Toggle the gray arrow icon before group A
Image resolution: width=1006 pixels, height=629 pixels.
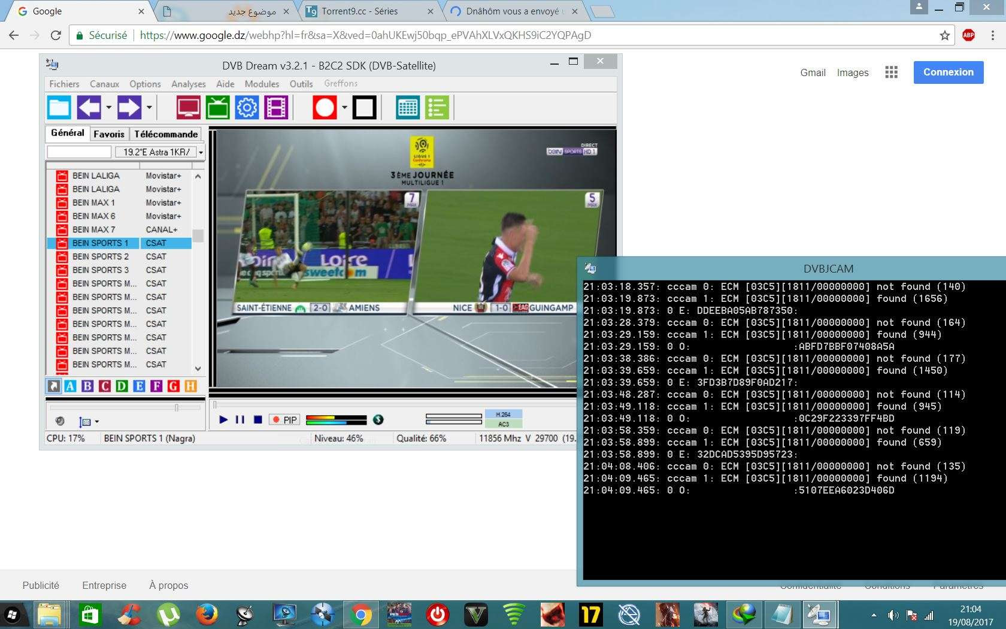click(54, 386)
